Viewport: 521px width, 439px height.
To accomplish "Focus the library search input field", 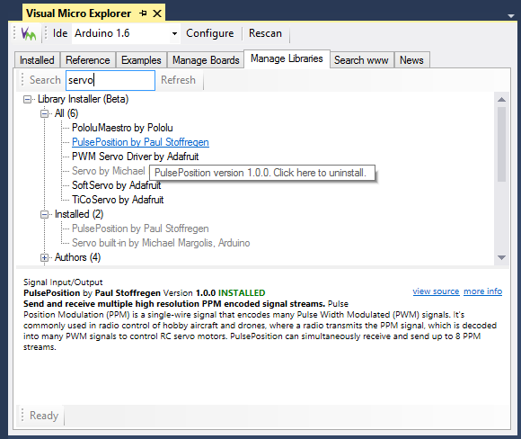I will click(110, 80).
